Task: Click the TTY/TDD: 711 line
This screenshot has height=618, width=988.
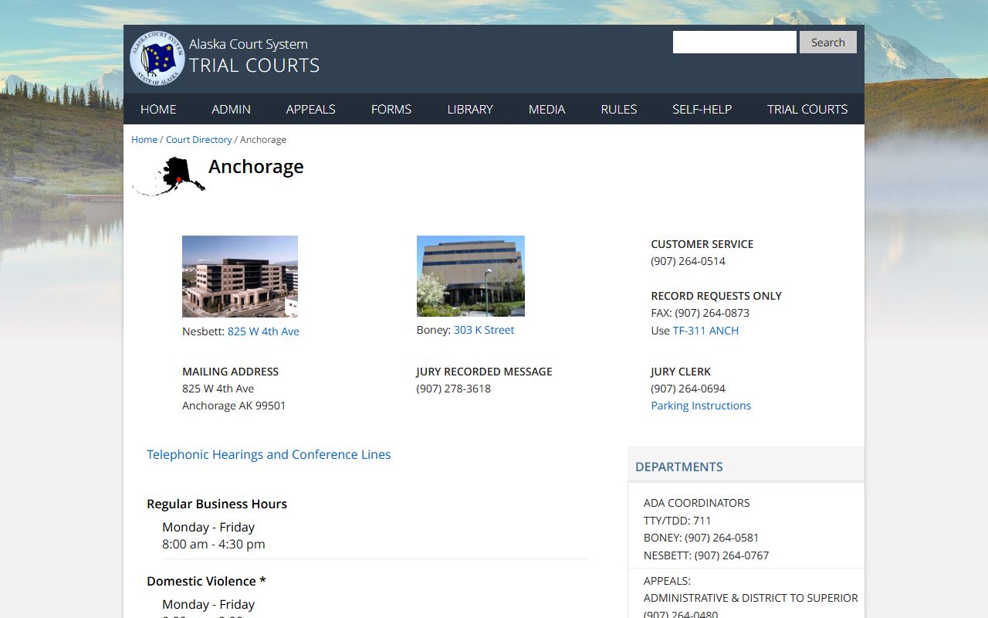Action: pos(678,521)
